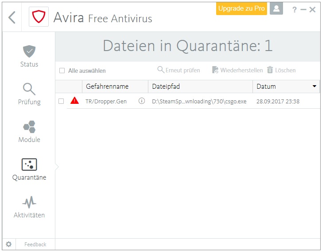The height and width of the screenshot is (252, 322).
Task: Check the Alle auswählen checkbox
Action: click(x=62, y=71)
